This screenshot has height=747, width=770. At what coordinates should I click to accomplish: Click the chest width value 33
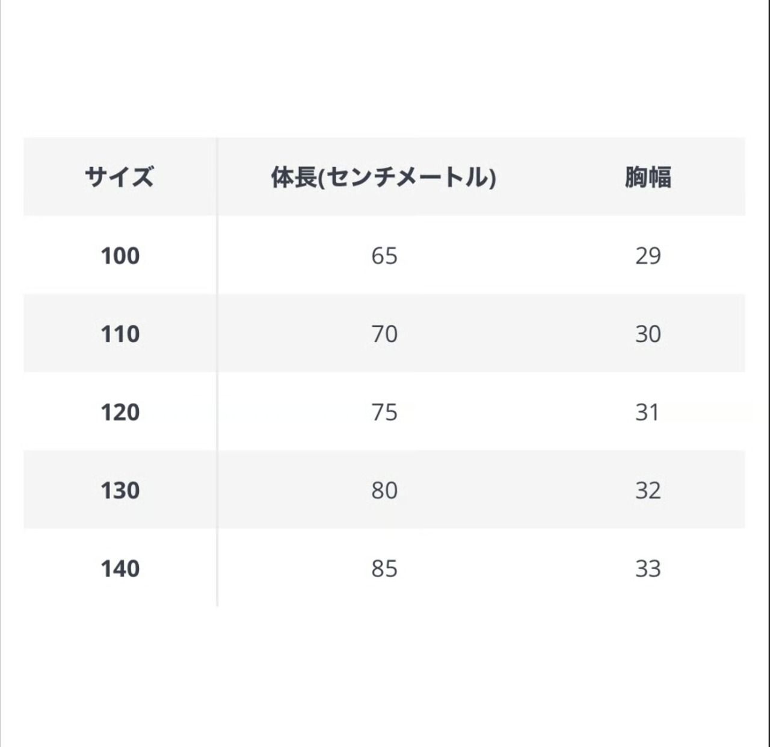(648, 568)
